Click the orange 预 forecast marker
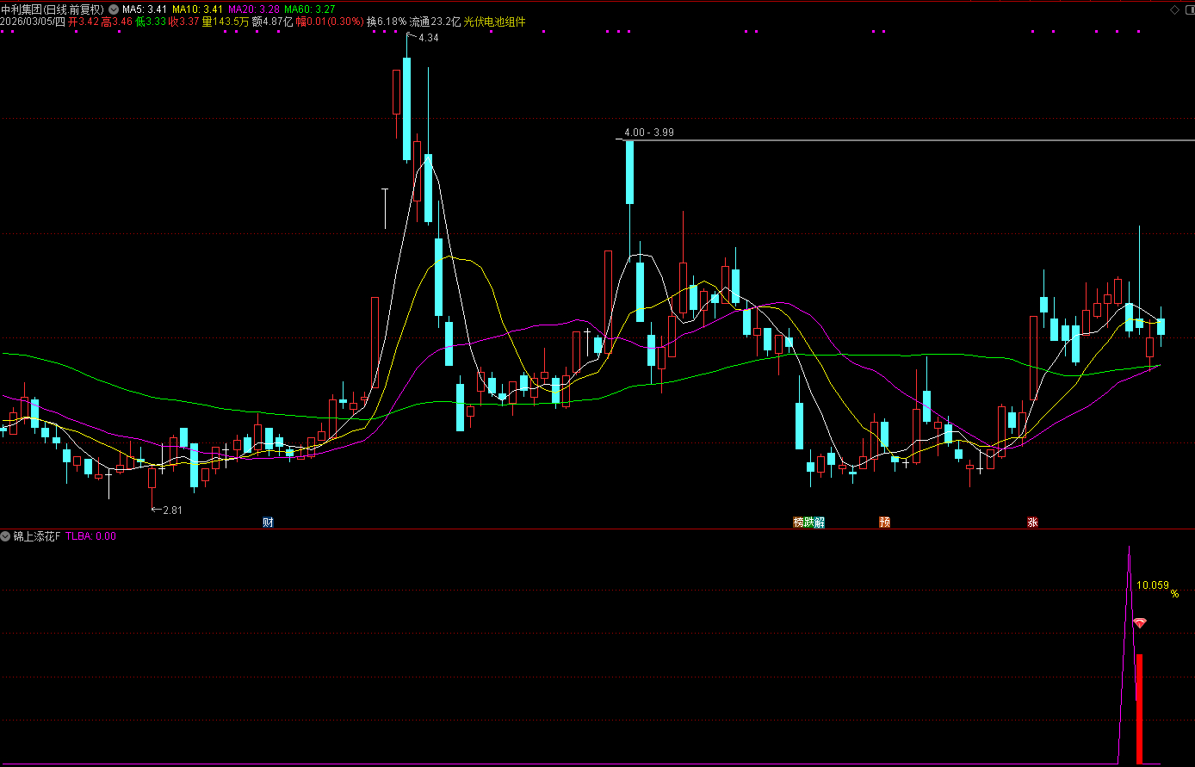Image resolution: width=1195 pixels, height=767 pixels. [x=884, y=522]
